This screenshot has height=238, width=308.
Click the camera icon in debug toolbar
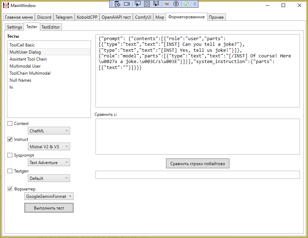(x=127, y=4)
